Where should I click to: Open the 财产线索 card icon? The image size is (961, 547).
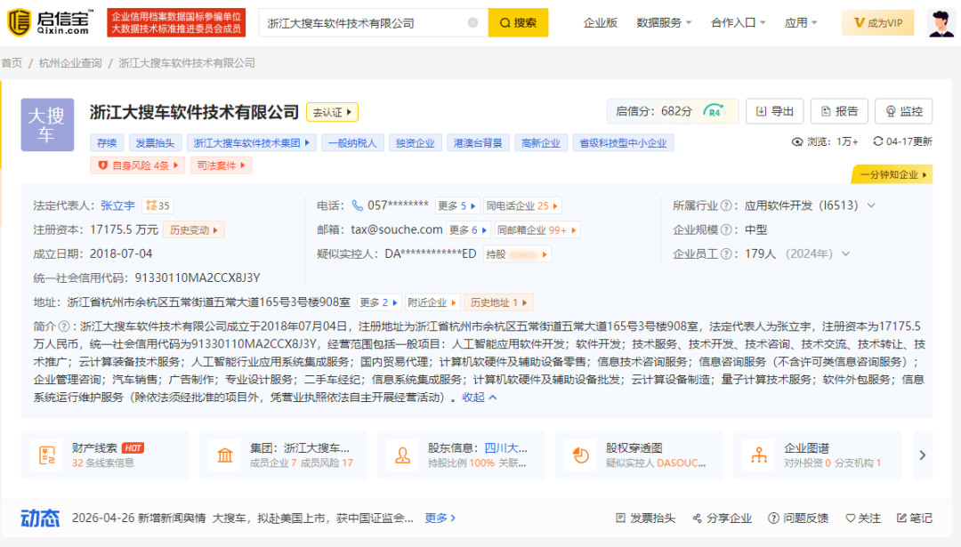coord(47,455)
